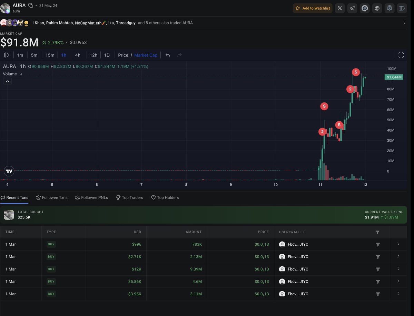414x316 pixels.
Task: Click the red 2 marker near 80M level
Action: tap(350, 89)
